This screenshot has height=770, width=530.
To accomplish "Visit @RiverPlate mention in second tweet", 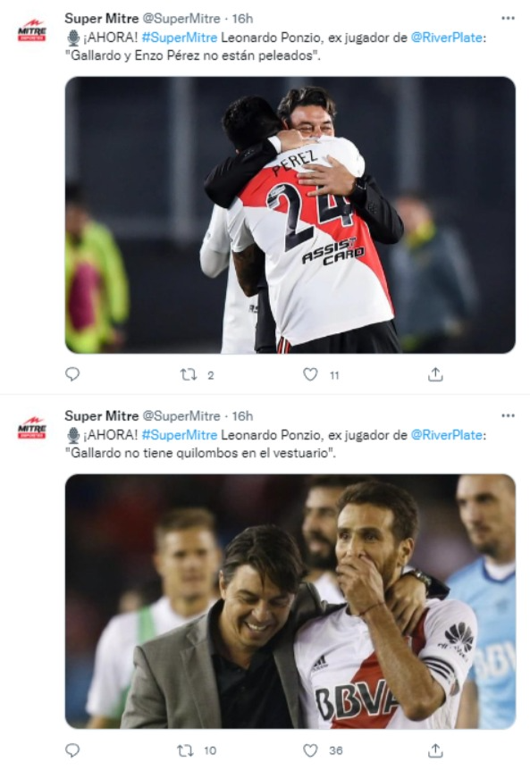I will (446, 435).
